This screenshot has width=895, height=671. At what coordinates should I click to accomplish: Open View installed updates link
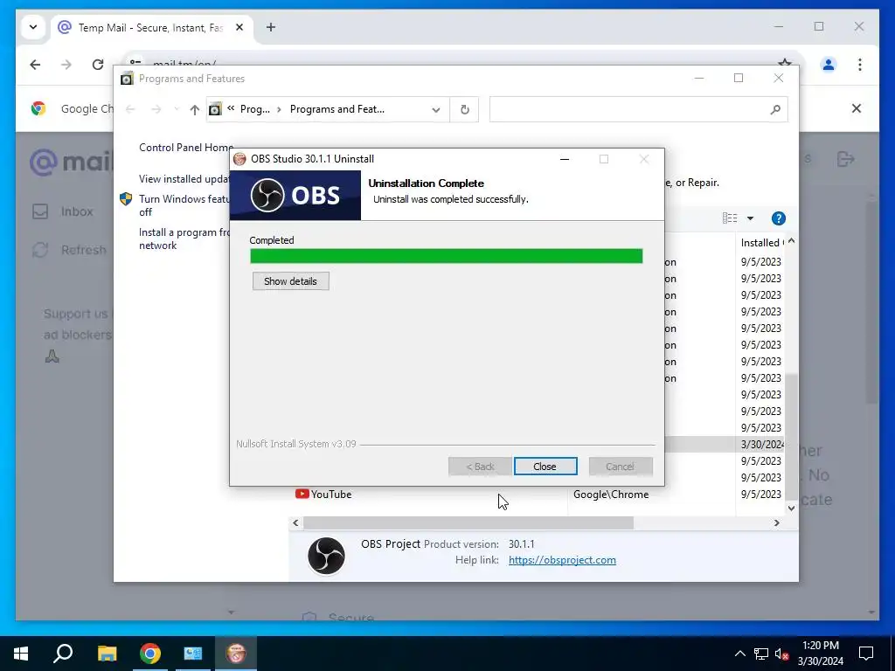click(x=184, y=178)
